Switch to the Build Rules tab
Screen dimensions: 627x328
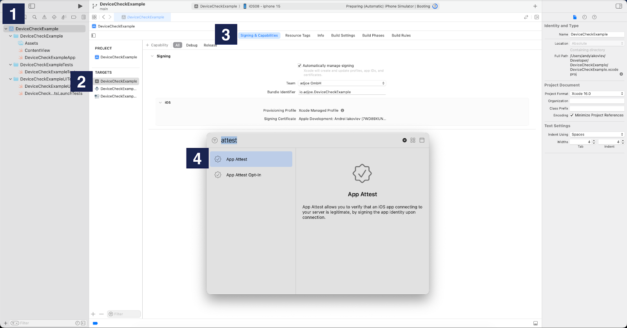[401, 36]
